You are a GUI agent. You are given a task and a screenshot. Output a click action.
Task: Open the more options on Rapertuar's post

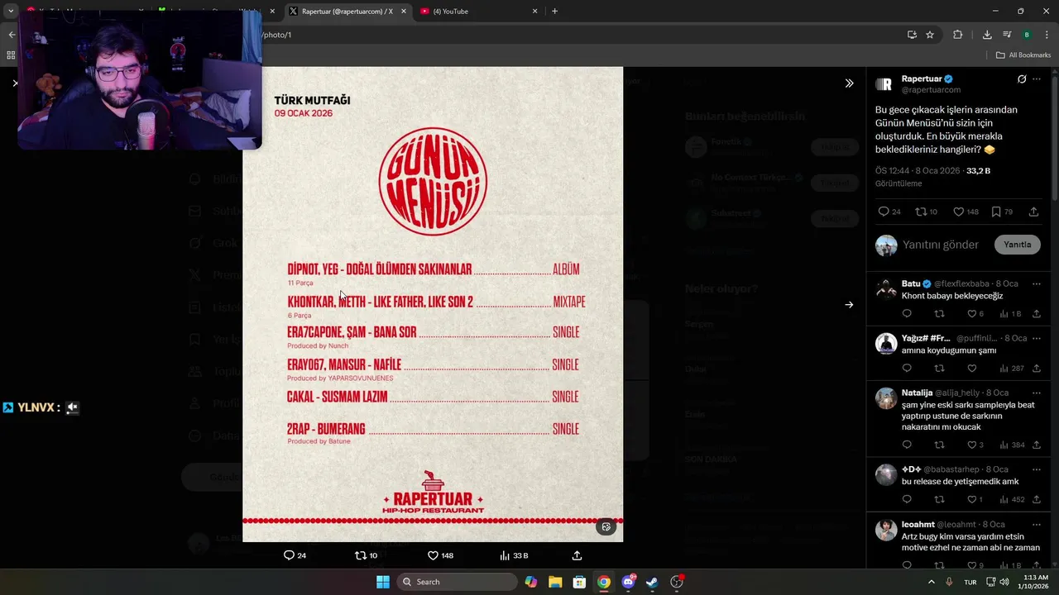click(x=1037, y=79)
